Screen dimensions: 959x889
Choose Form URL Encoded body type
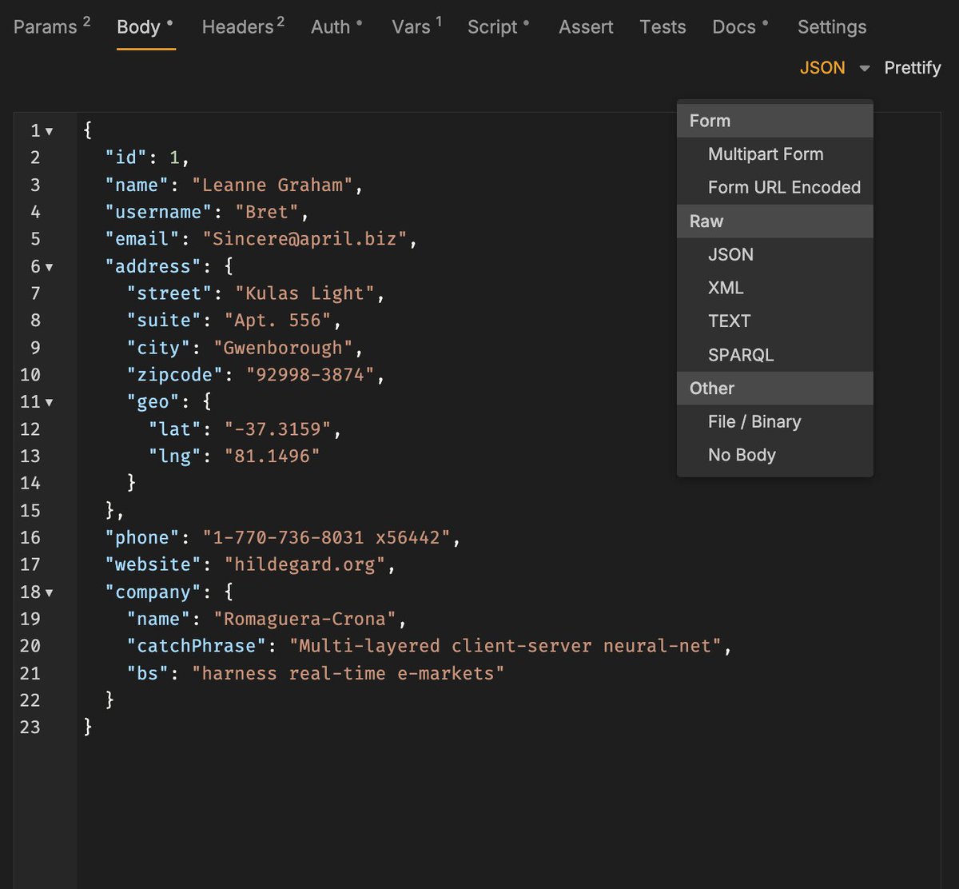(x=774, y=187)
